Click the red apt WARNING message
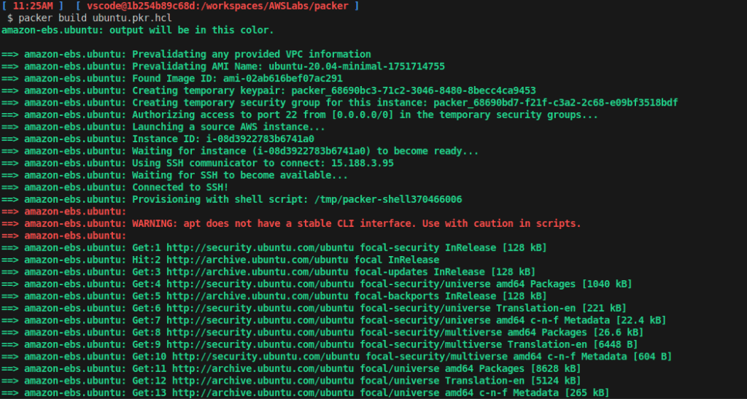 [357, 224]
